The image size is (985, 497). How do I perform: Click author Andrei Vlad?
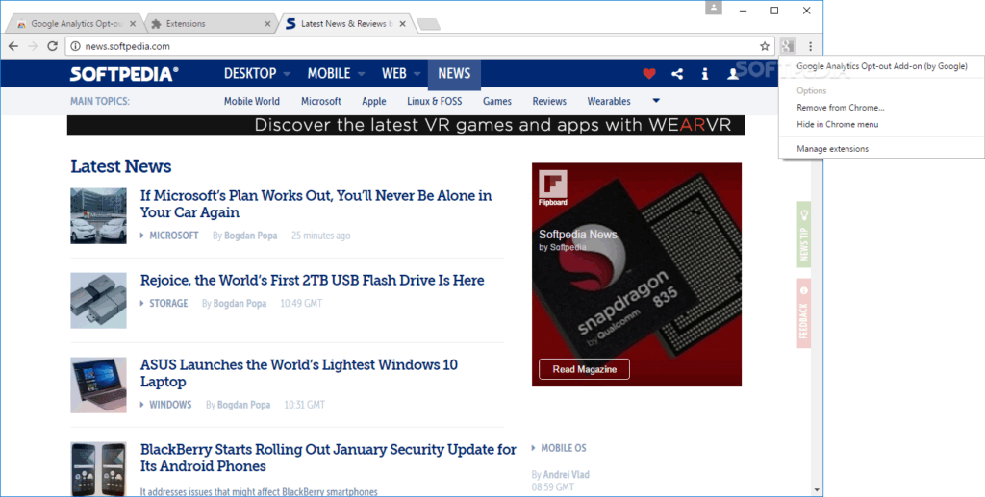click(x=566, y=475)
